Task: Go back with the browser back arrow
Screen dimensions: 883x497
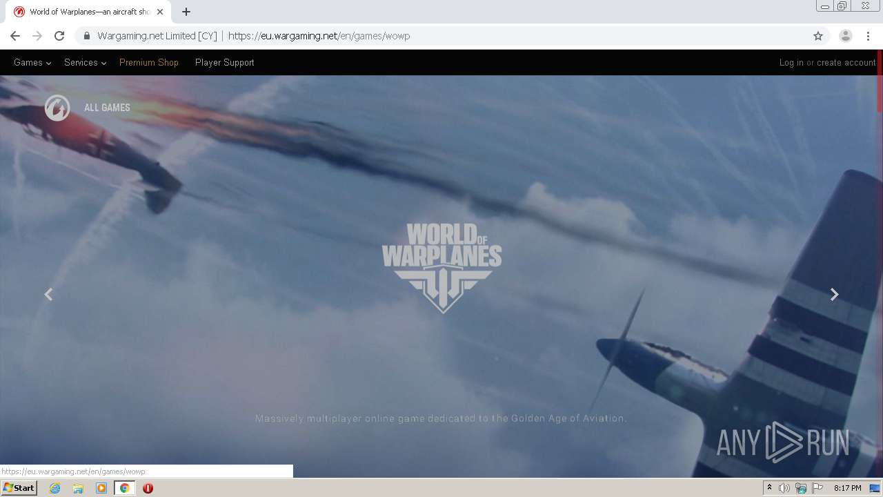Action: (x=15, y=36)
